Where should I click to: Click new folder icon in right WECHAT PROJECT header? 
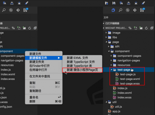pos(141,28)
